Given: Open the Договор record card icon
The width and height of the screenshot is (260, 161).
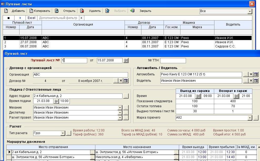Looking at the screenshot, I should pos(126,81).
